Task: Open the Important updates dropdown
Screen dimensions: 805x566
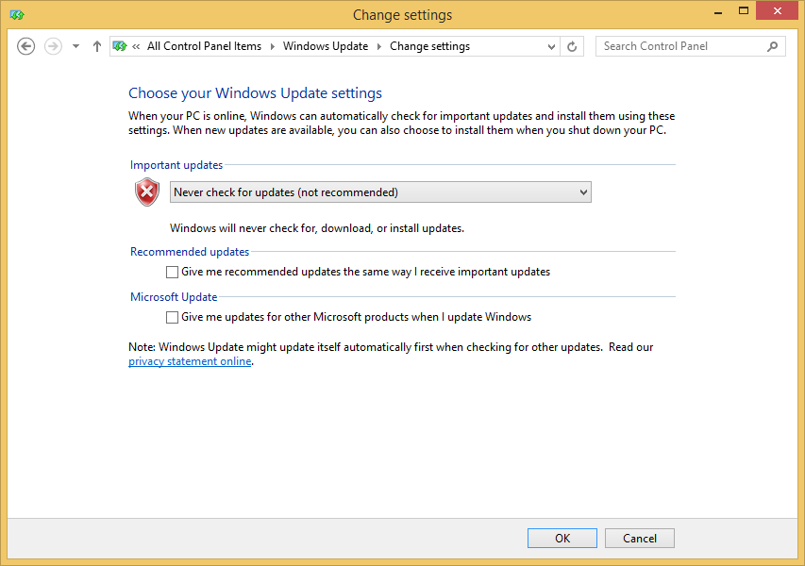Action: tap(380, 191)
